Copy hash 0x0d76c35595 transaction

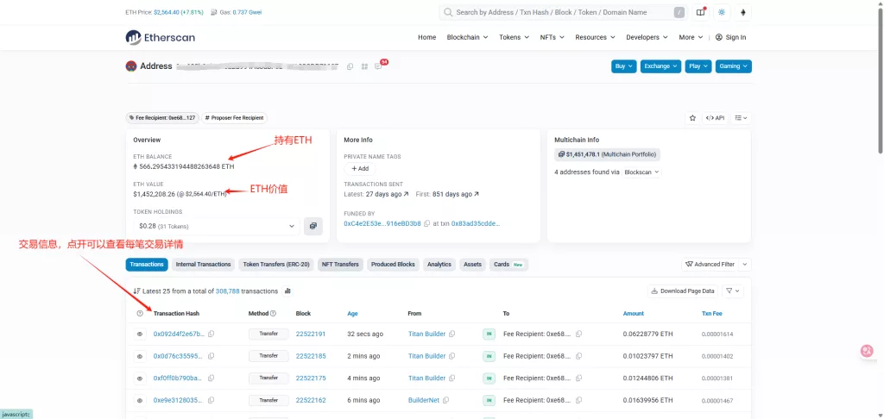coord(211,356)
